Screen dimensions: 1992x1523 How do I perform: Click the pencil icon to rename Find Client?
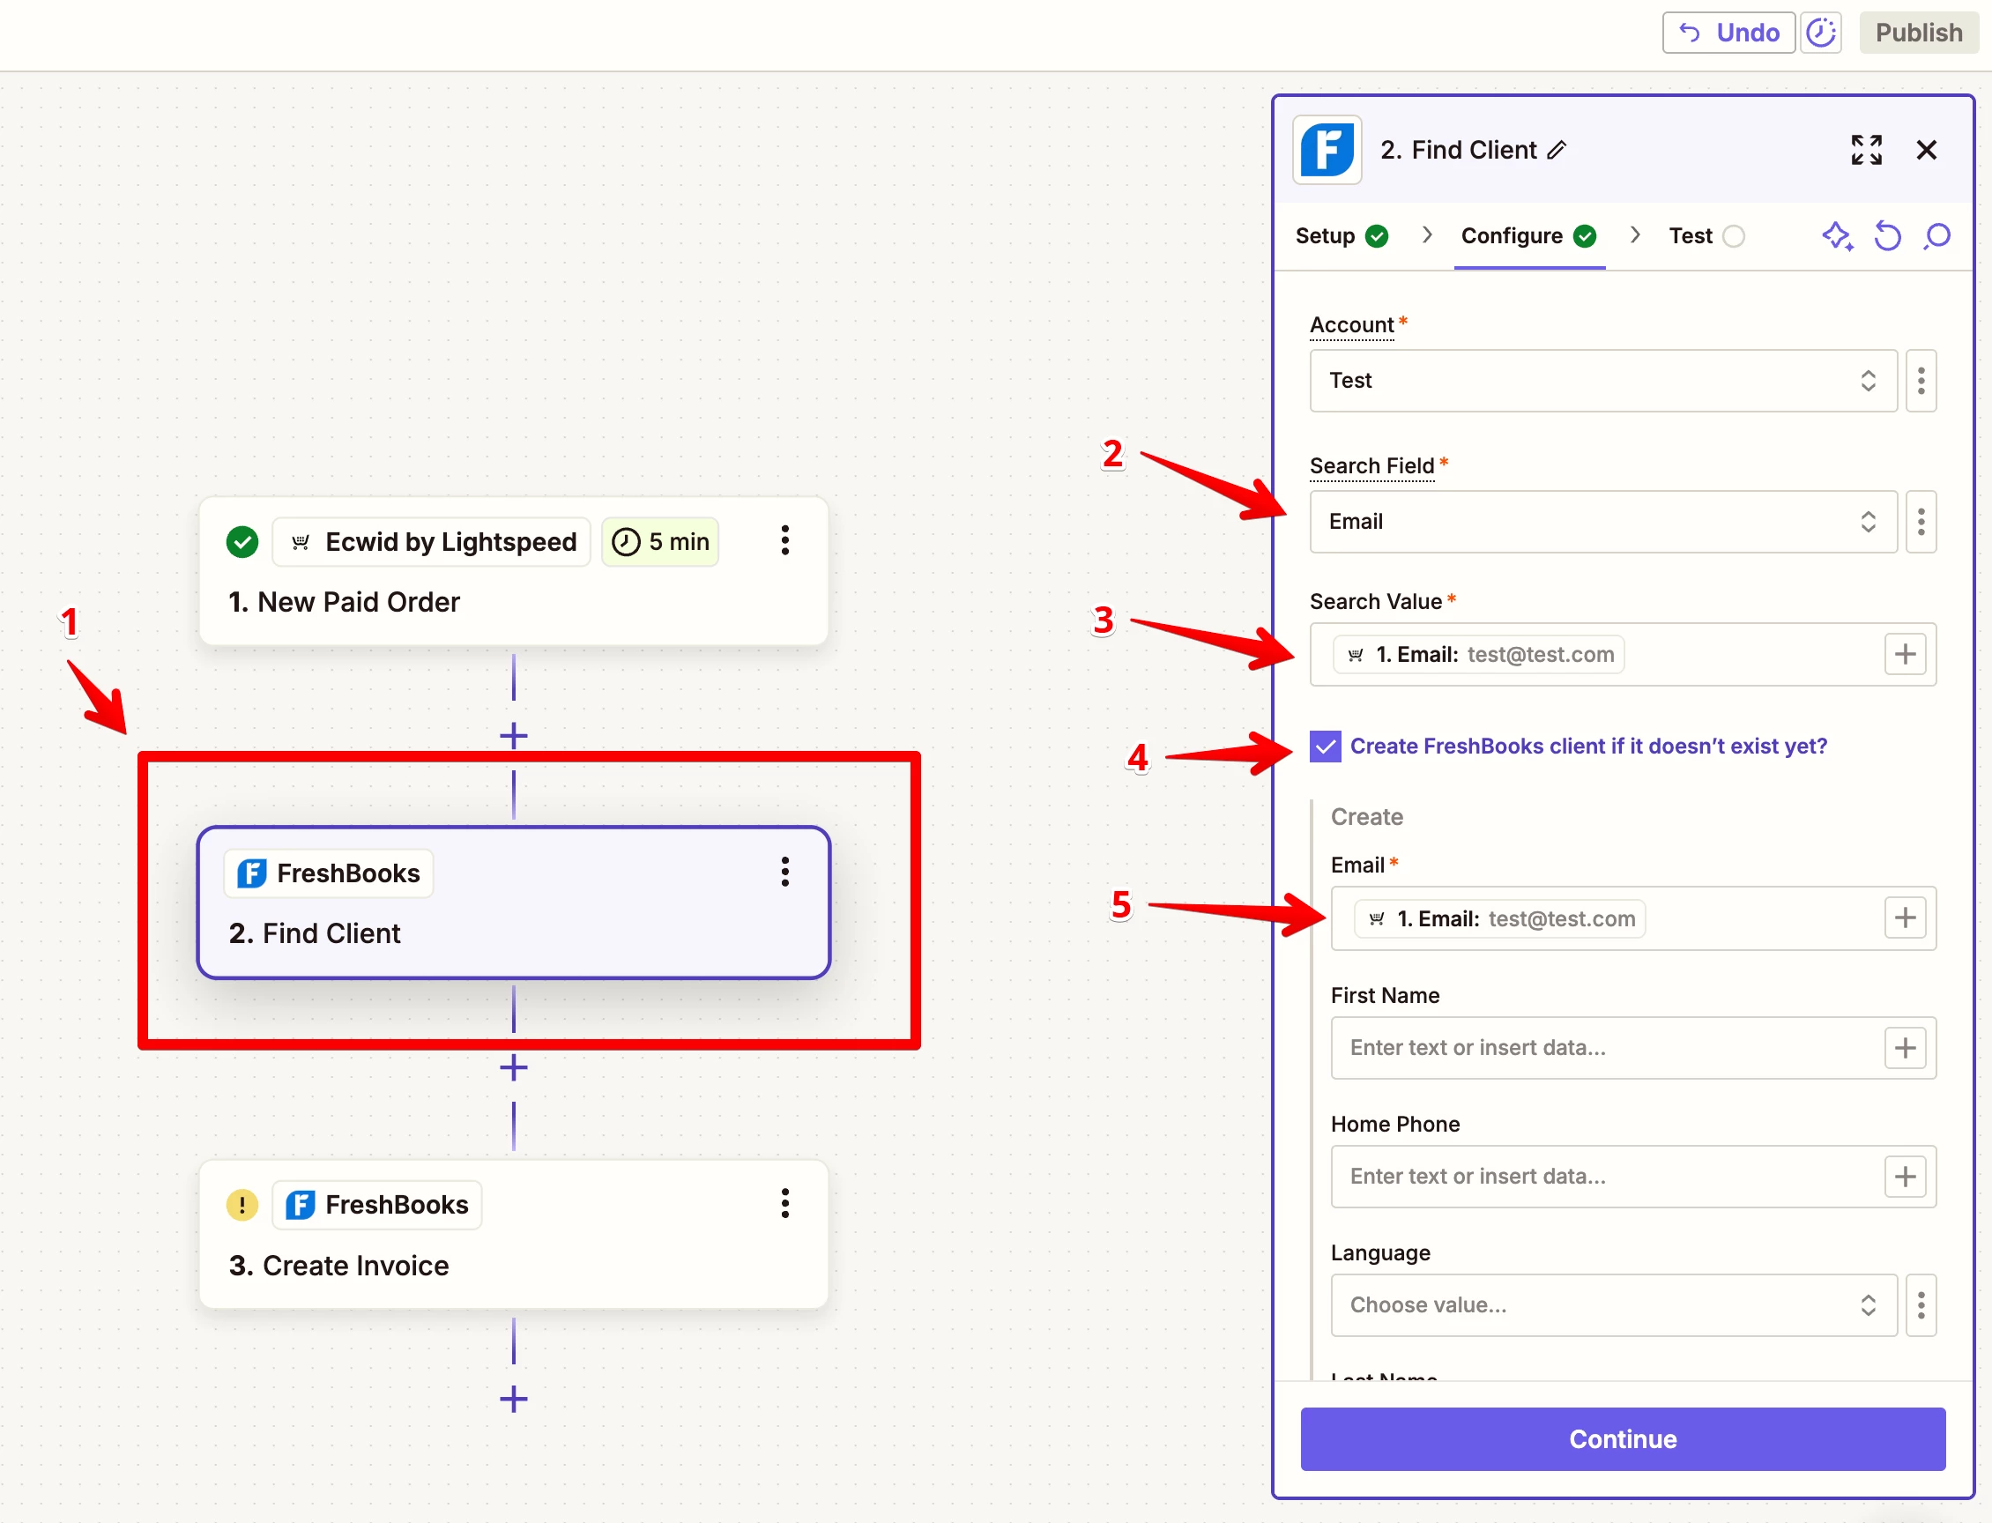pyautogui.click(x=1557, y=151)
